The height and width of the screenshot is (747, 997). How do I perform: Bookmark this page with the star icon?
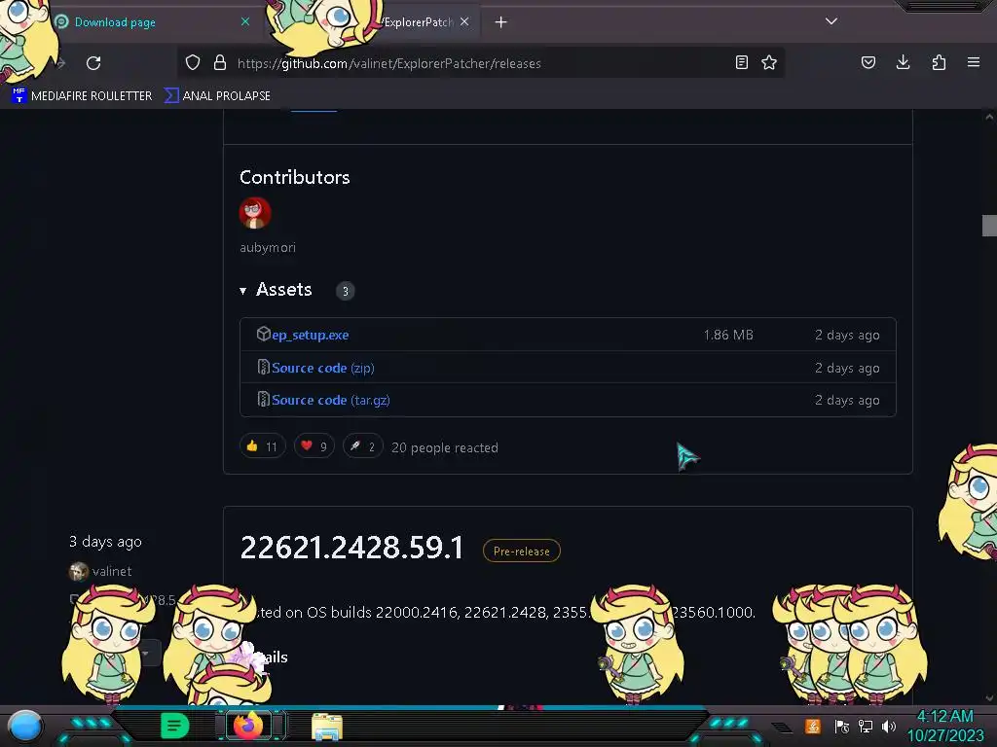click(769, 62)
